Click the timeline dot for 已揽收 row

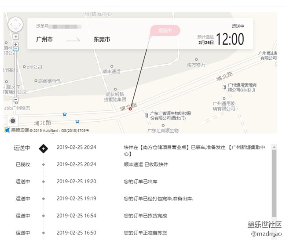tap(44, 164)
